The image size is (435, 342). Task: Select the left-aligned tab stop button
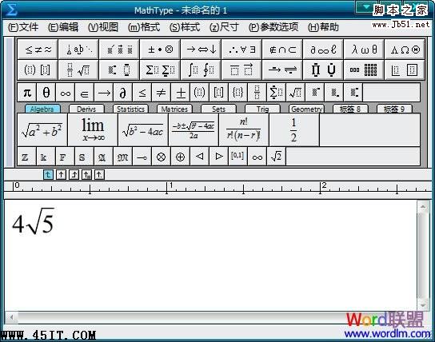(48, 175)
